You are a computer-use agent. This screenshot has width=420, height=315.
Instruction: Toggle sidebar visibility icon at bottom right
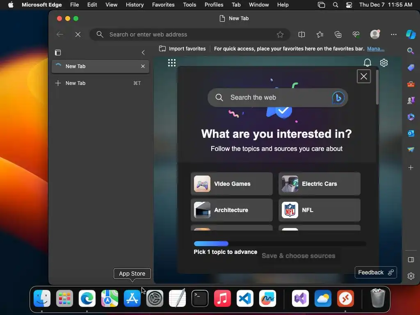pos(411,260)
